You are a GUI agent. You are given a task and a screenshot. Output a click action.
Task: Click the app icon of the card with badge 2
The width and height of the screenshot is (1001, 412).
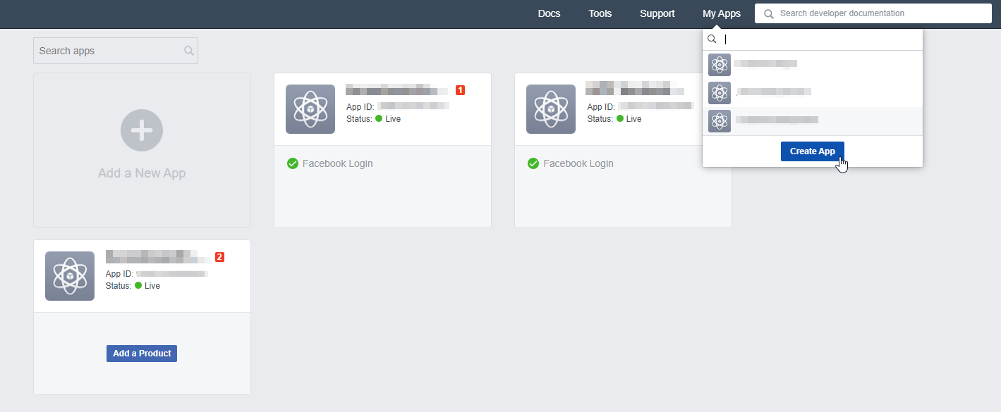pos(70,276)
